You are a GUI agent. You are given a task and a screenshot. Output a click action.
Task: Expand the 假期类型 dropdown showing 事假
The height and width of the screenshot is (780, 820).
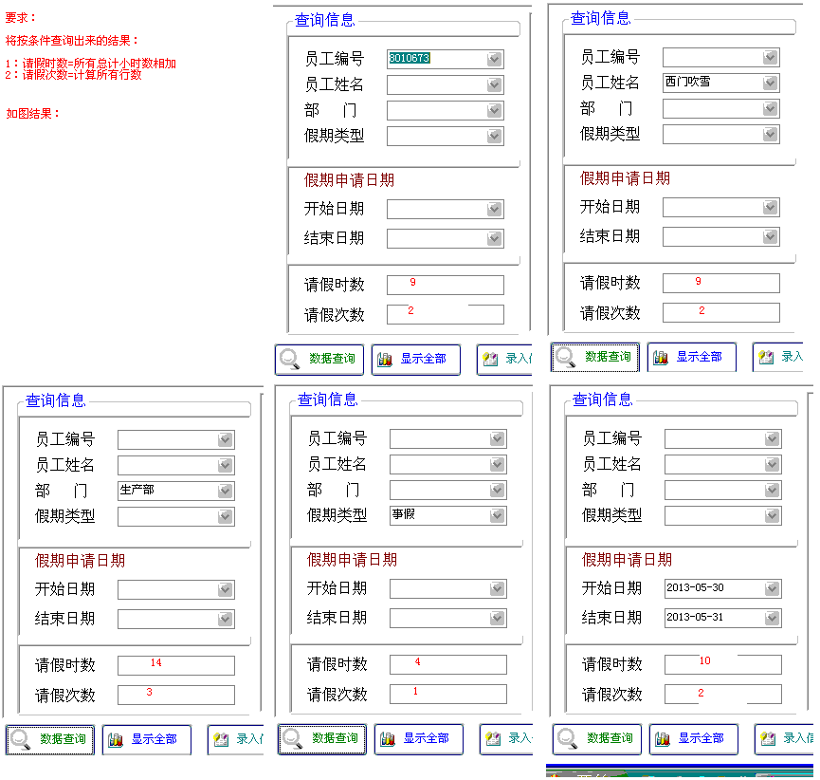pos(497,515)
